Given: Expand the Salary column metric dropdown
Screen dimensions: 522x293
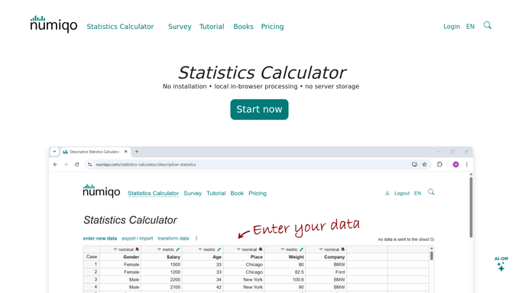Looking at the screenshot, I should pyautogui.click(x=159, y=250).
